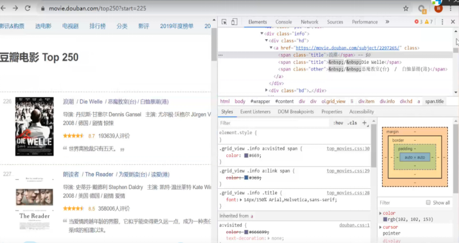
Task: Go forward with browser forward arrow
Action: tap(15, 8)
